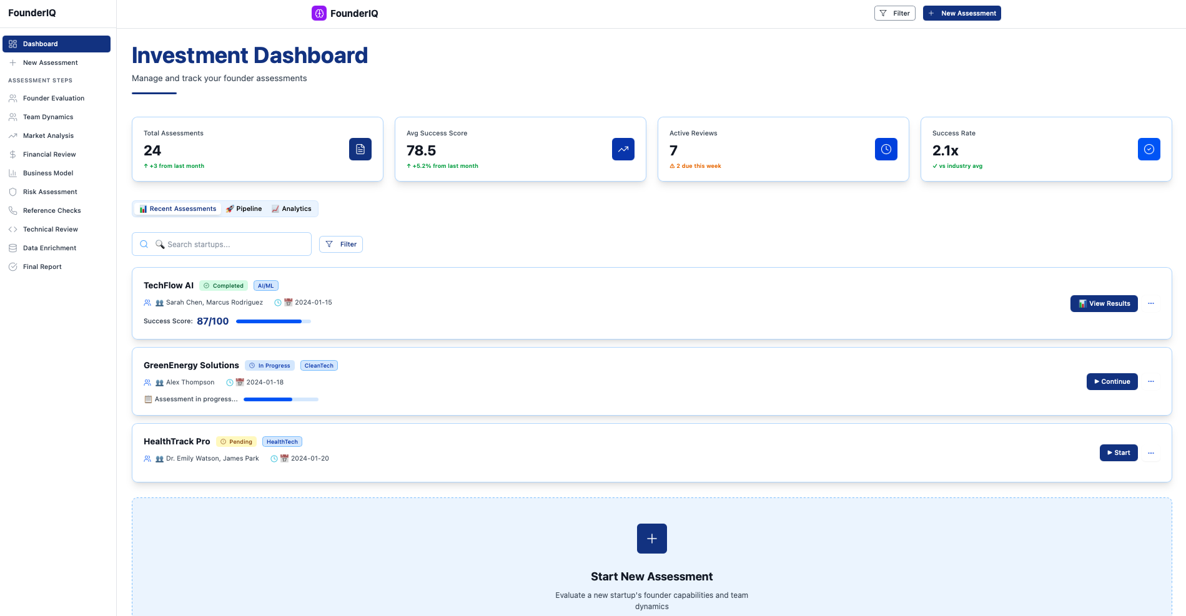Toggle the GreenEnergy Solutions In Progress badge
The image size is (1186, 616).
[269, 365]
